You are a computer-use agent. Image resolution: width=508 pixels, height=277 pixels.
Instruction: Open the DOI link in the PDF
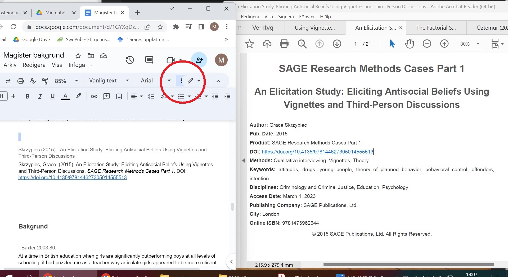coord(317,152)
